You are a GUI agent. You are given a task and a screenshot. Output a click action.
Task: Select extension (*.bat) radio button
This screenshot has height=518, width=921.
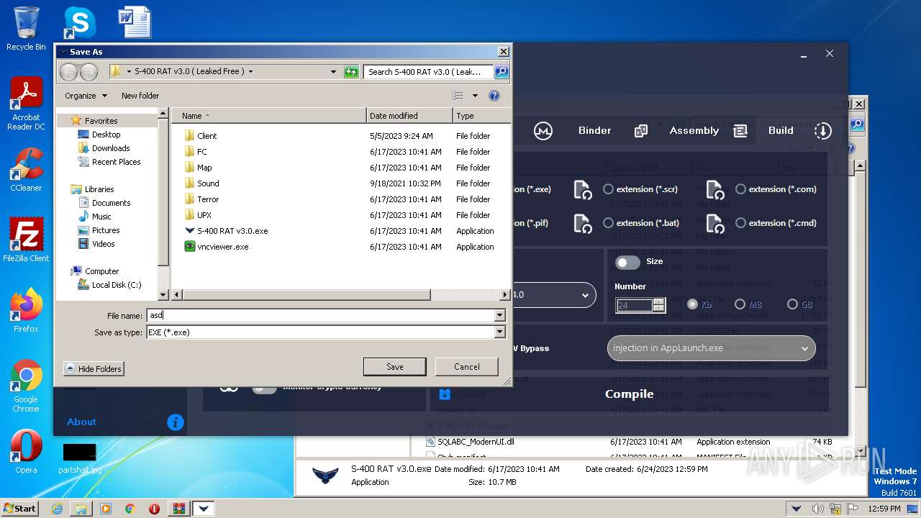pos(608,223)
